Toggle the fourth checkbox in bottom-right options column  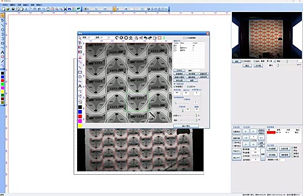[292, 156]
